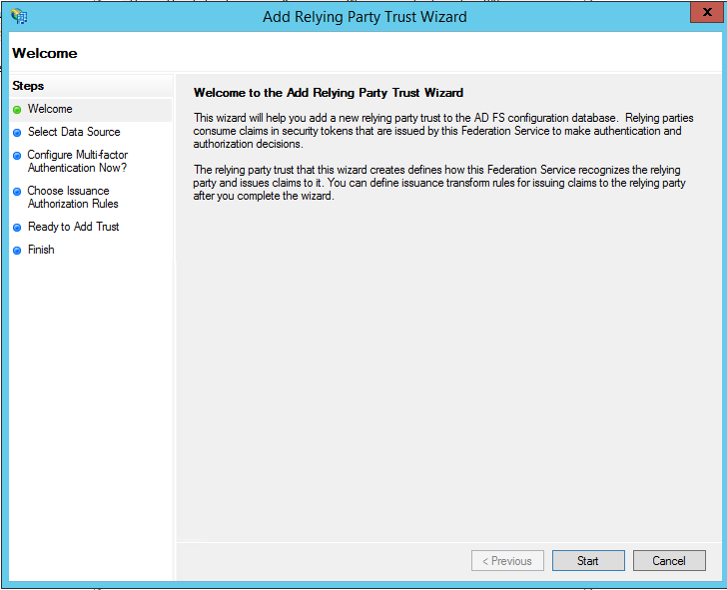Select Configure Multi-factor Authentication Now step
727x590 pixels.
coord(78,162)
